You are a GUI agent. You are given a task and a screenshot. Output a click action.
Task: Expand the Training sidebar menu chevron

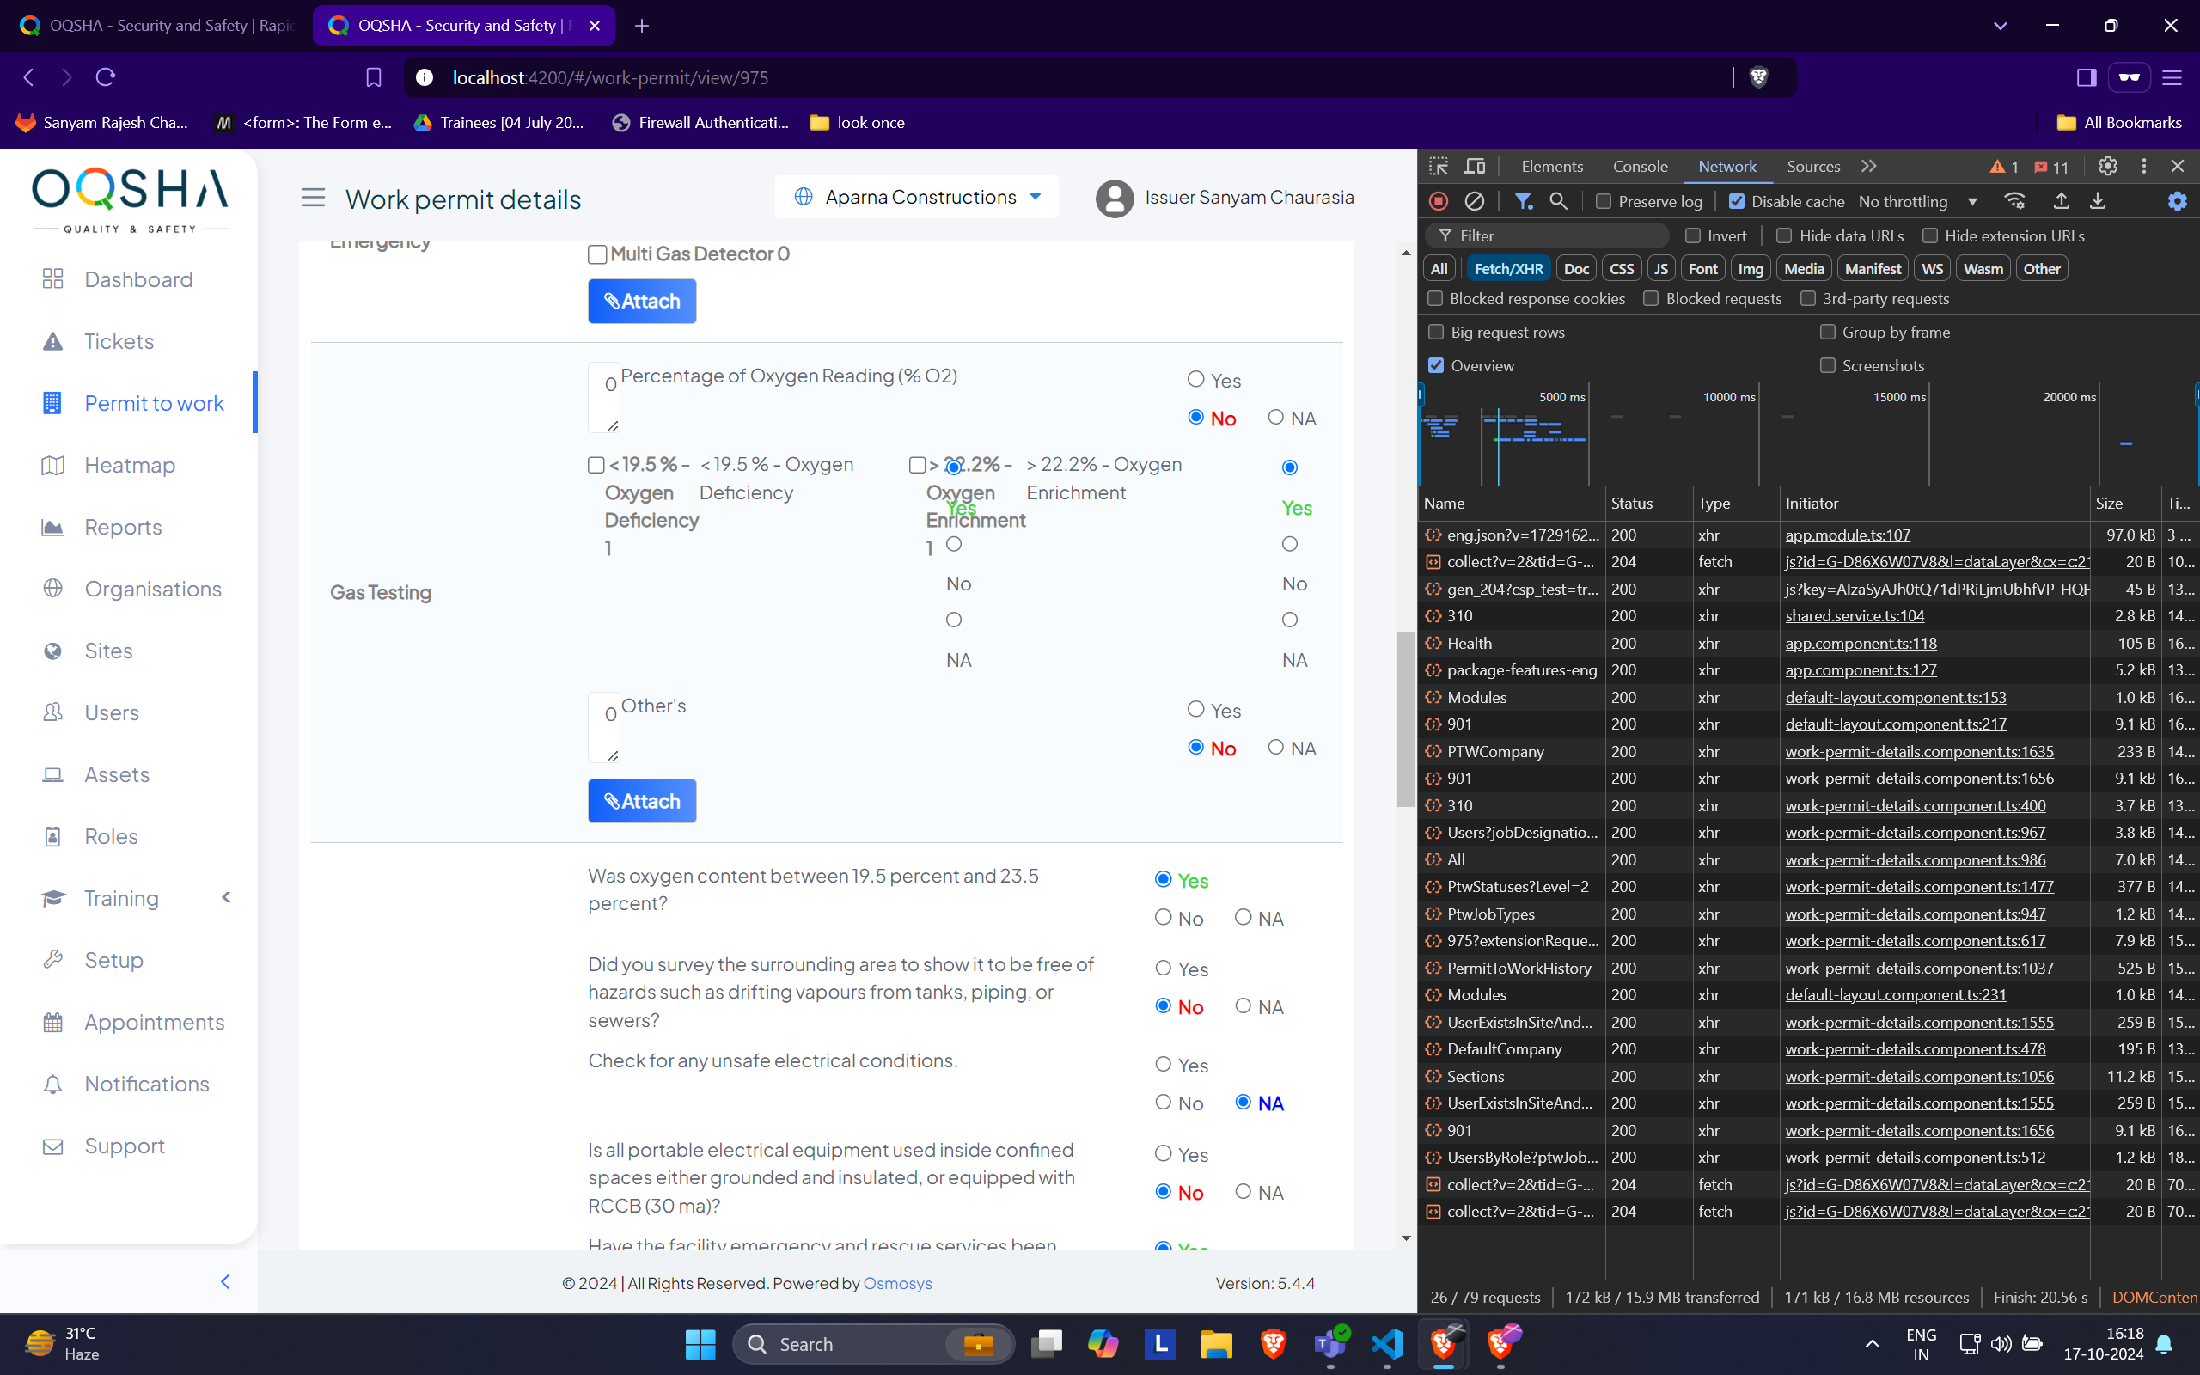226,897
